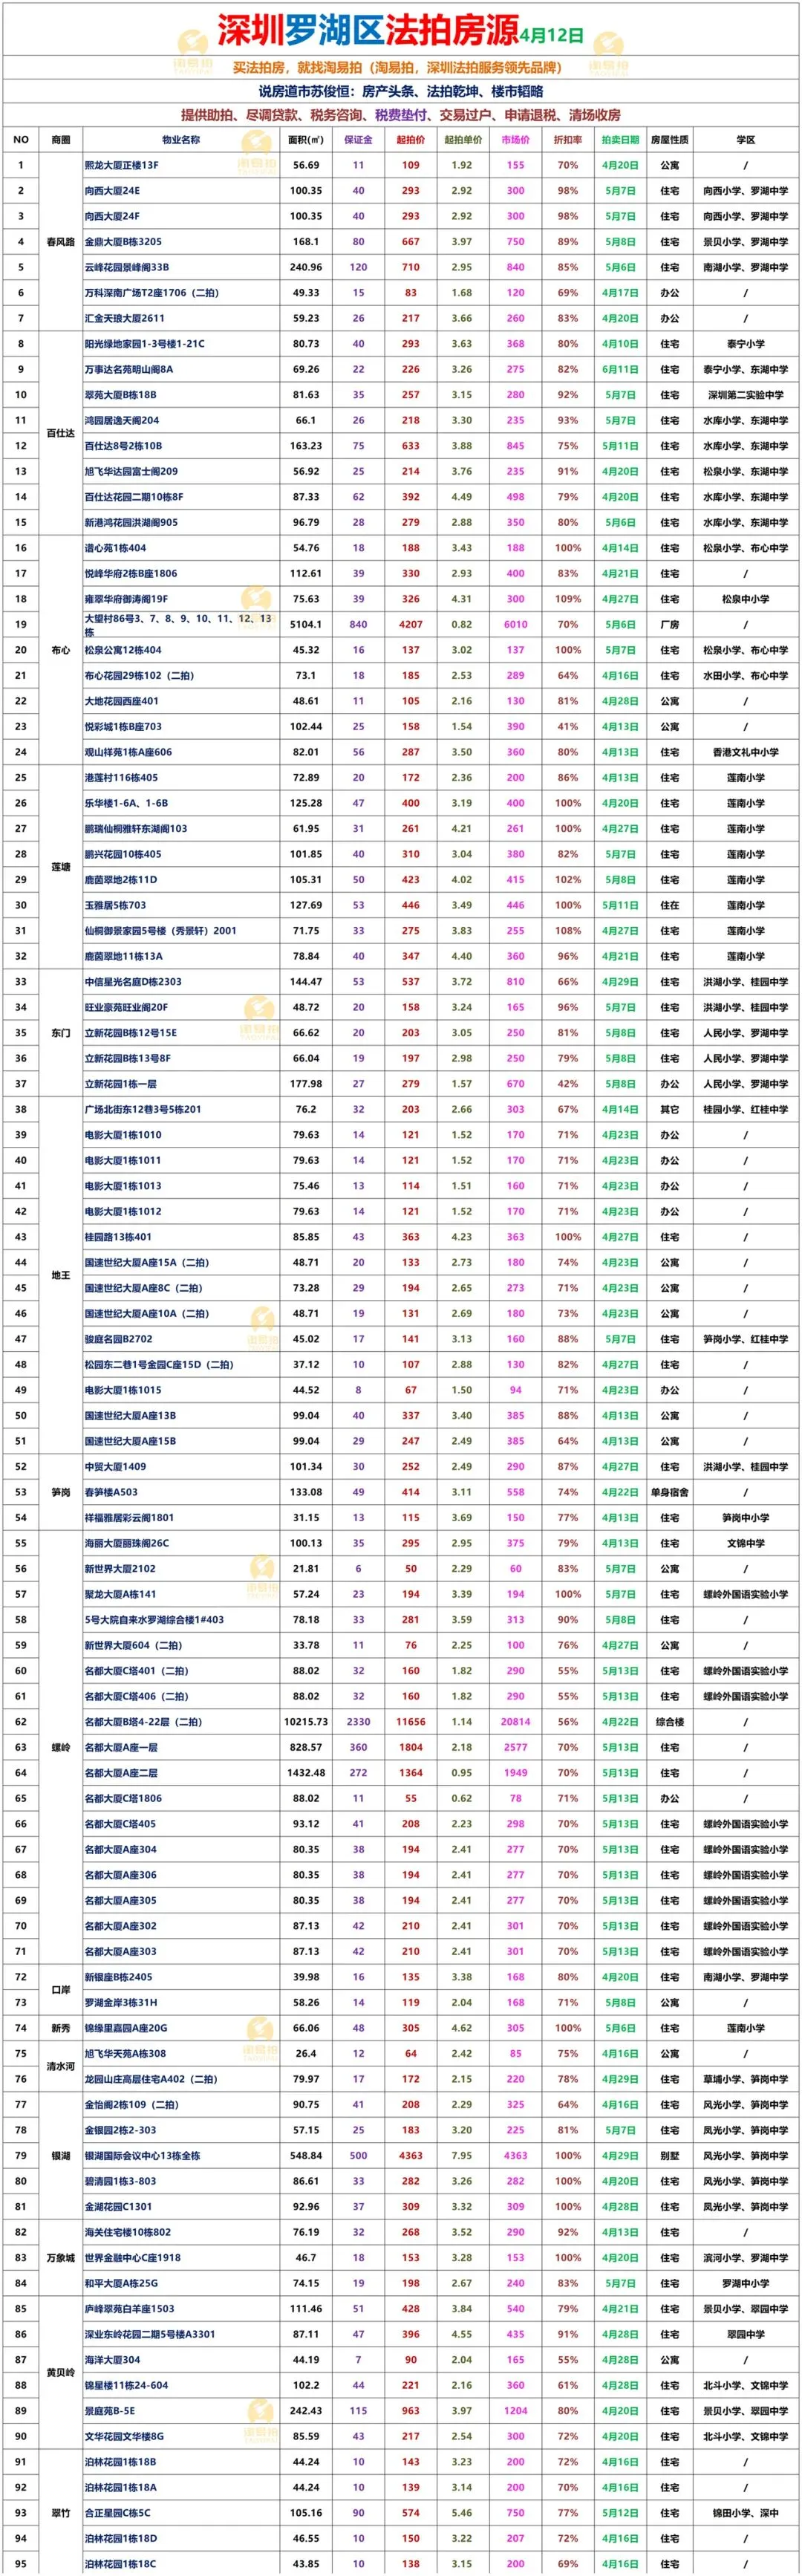
Task: Click property 合正星园C栋5C
Action: click(117, 2513)
